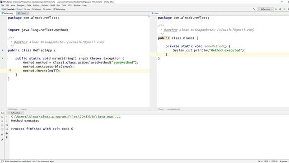Click the Class1 breadcrumb below right editor
Viewport: 289px width, 163px height.
coord(161,109)
